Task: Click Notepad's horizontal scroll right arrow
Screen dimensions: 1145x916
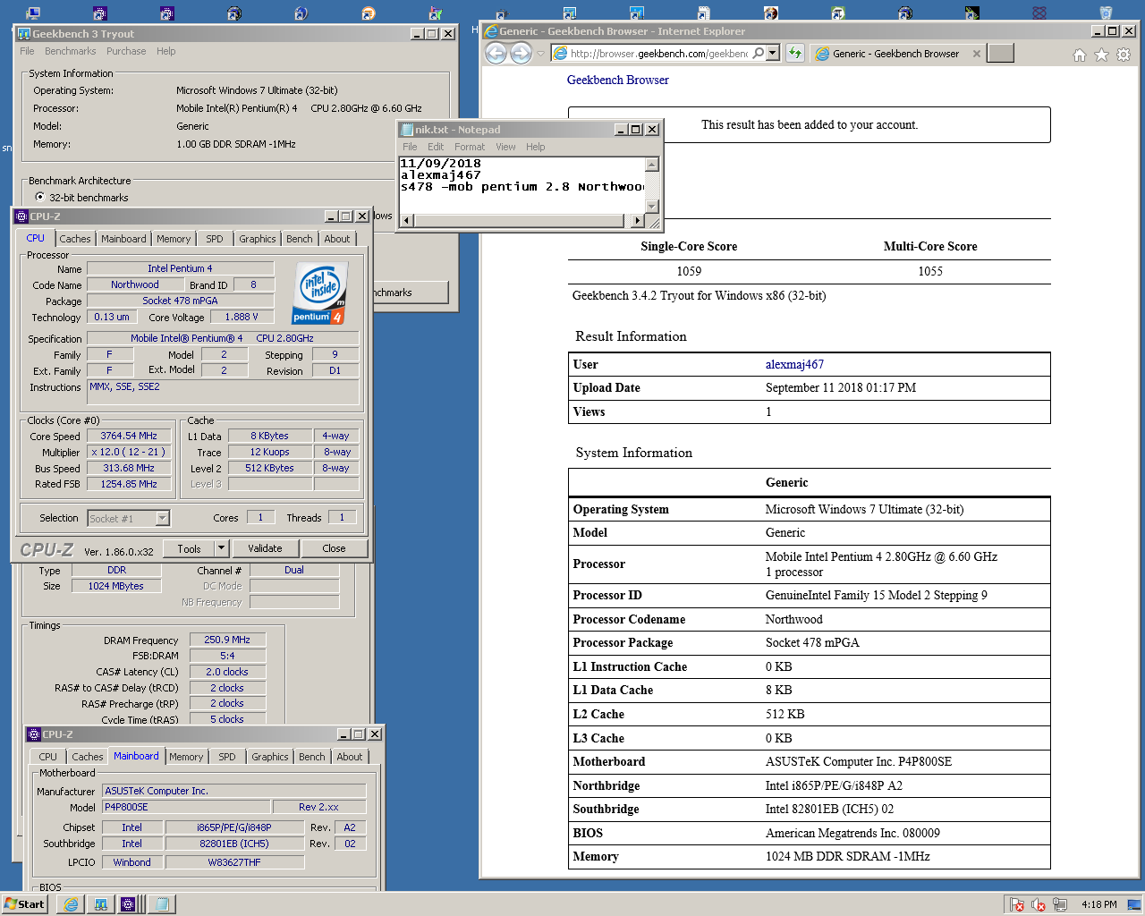Action: (637, 220)
